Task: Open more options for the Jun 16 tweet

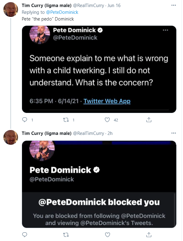Action: (x=174, y=5)
